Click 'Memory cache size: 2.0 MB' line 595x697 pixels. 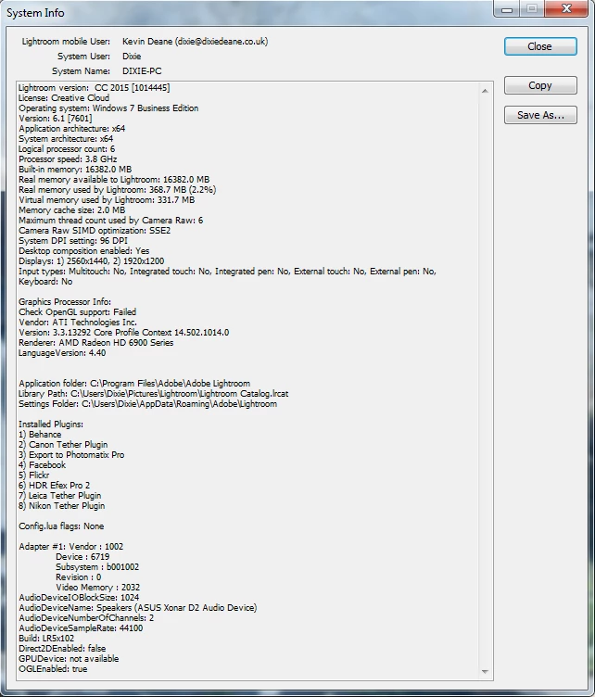point(72,210)
